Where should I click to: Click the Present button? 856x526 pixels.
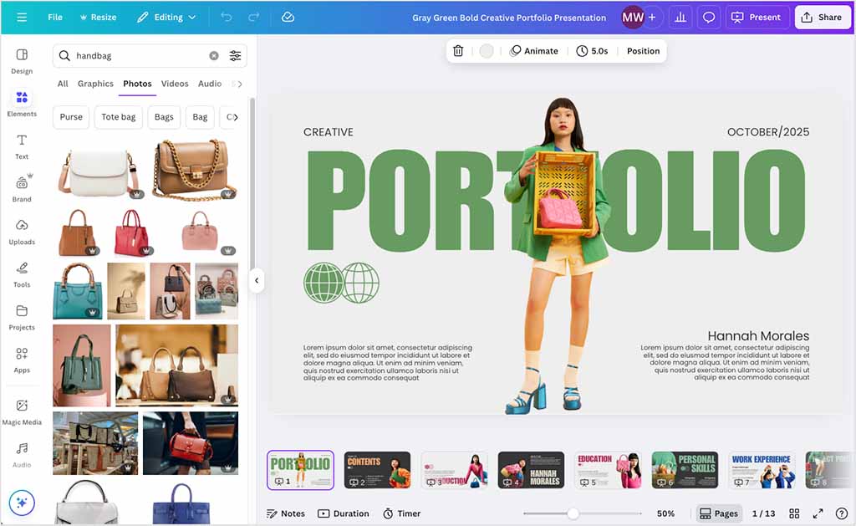point(756,18)
